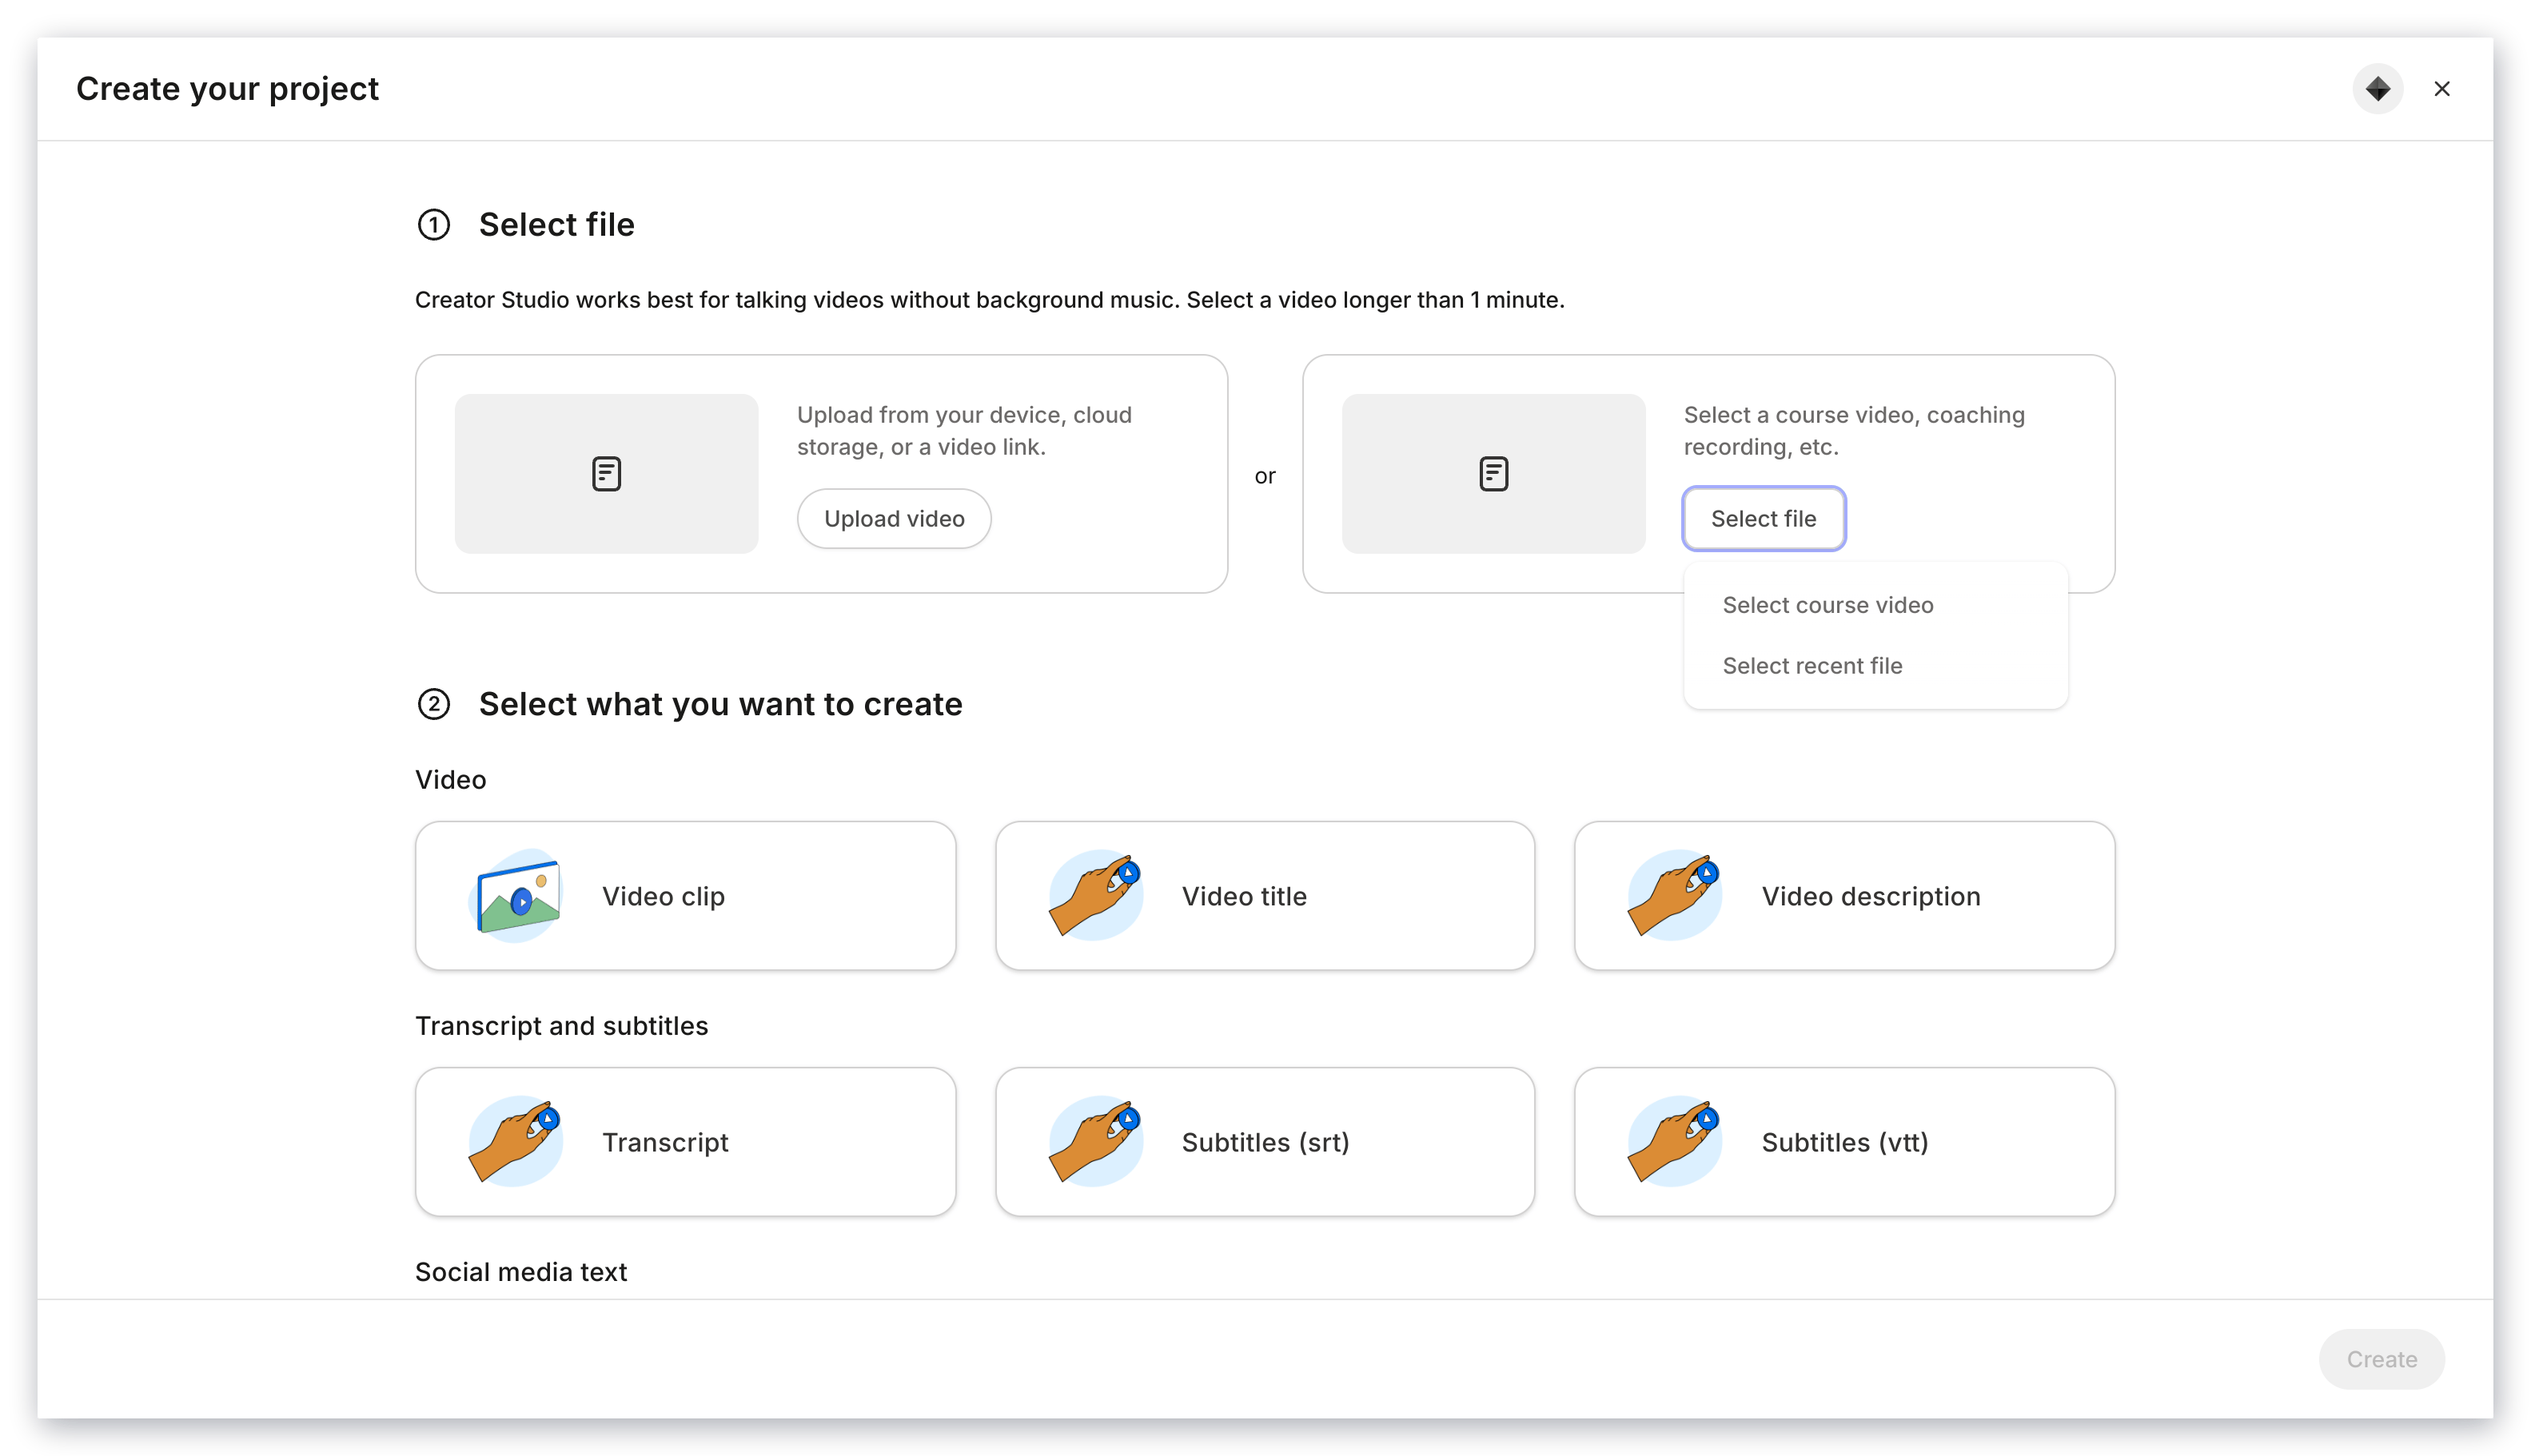Click the disabled Create button

click(x=2381, y=1359)
